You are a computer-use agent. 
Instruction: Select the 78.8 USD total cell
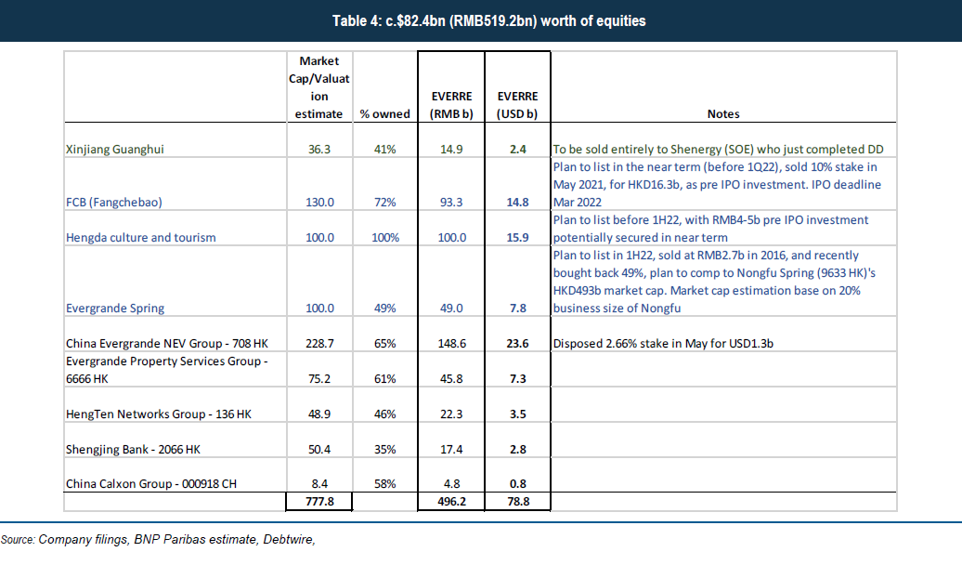[x=518, y=502]
